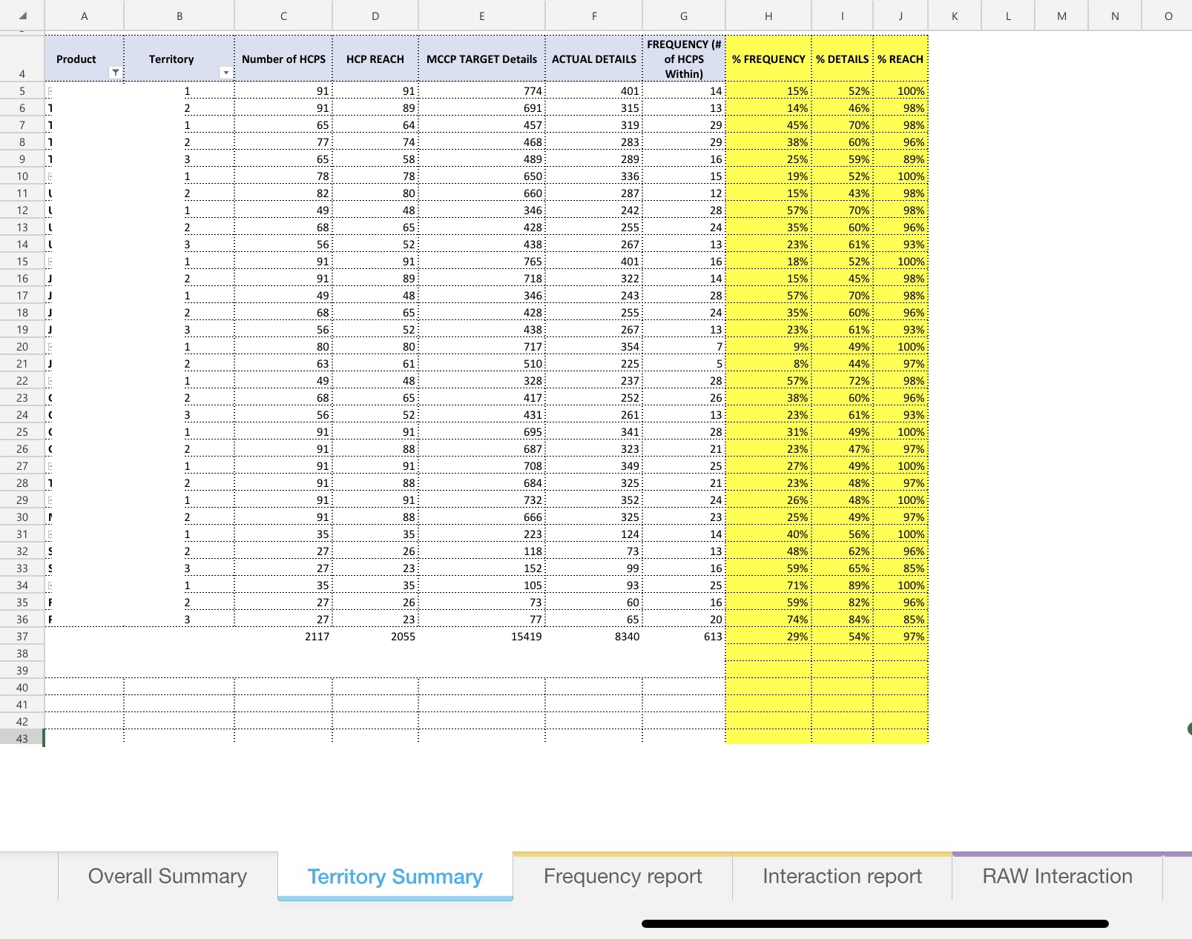Select column I header

(843, 16)
